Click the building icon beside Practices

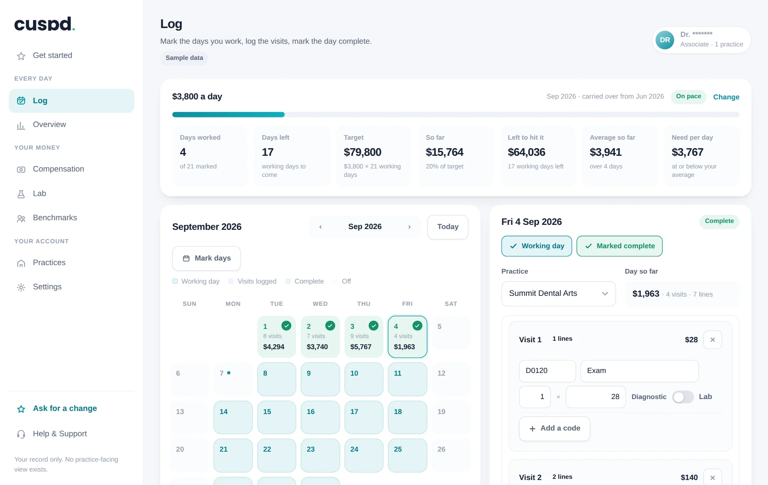click(x=21, y=263)
